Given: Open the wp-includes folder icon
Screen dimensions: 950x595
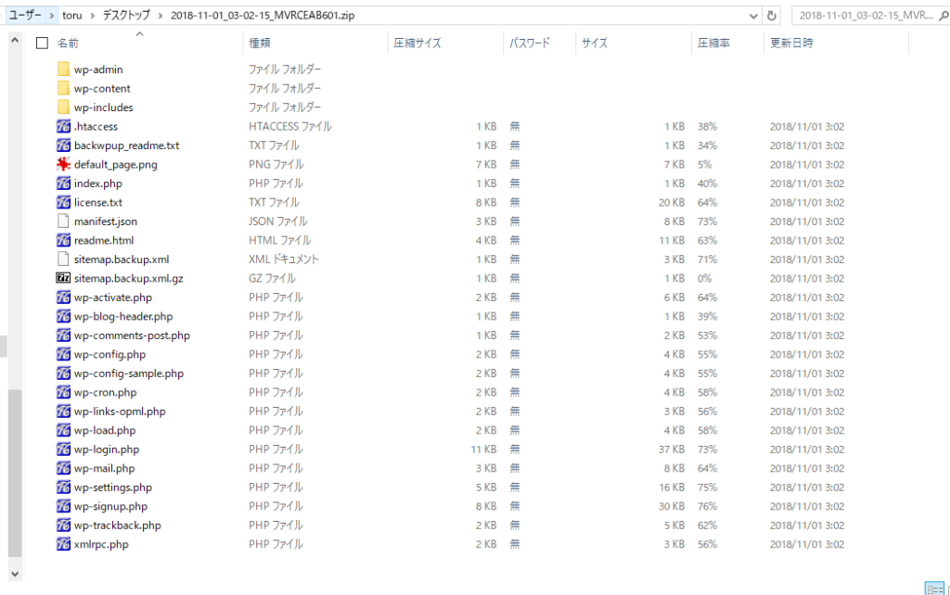Looking at the screenshot, I should click(x=63, y=108).
